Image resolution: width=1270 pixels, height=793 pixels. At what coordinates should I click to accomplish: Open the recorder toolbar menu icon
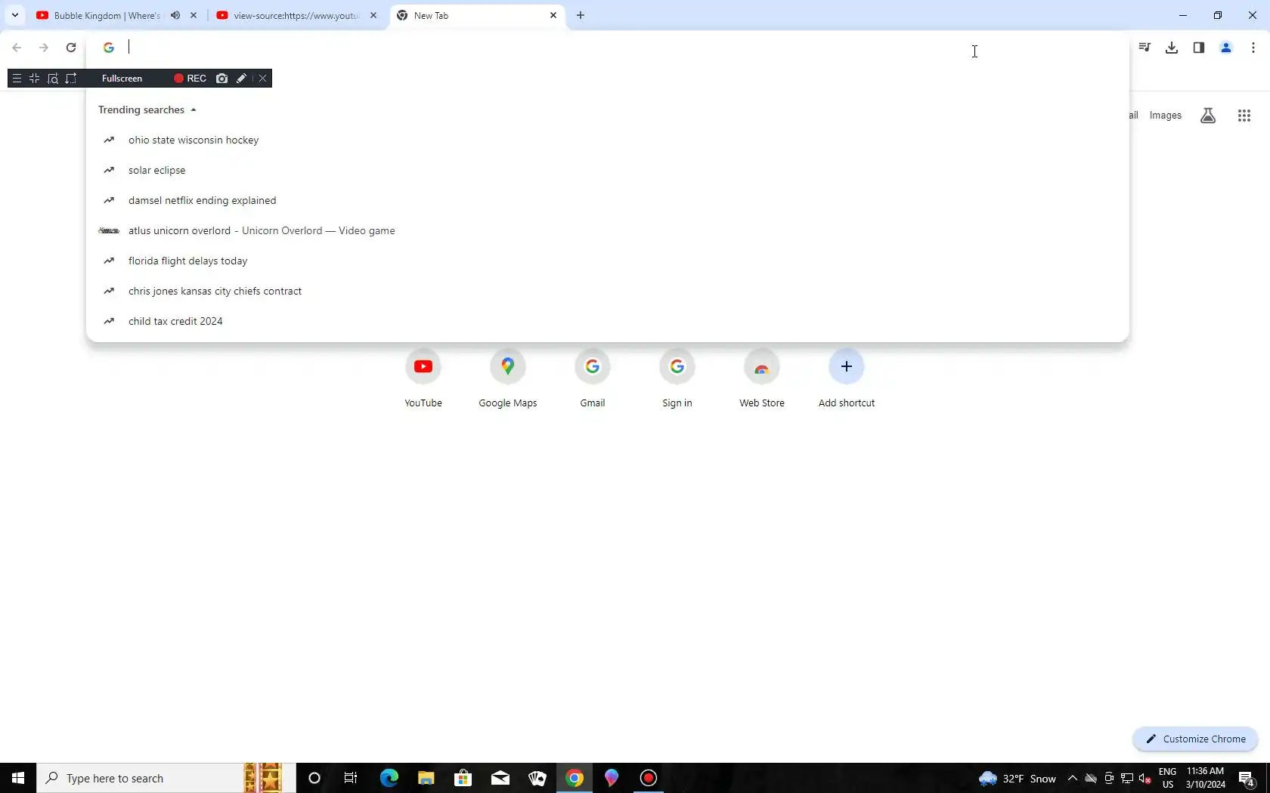tap(17, 79)
